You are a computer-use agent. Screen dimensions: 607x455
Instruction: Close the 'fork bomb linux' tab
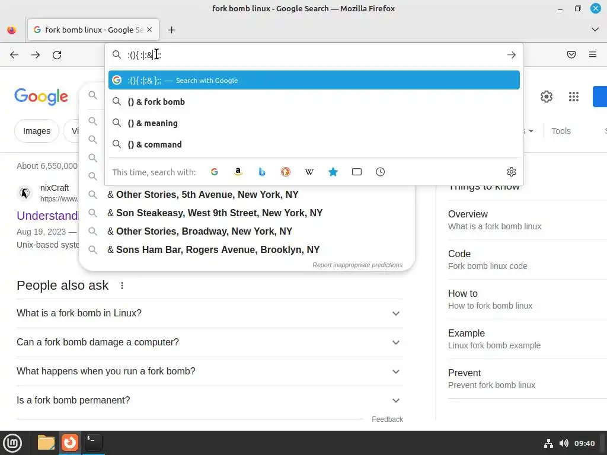(149, 30)
